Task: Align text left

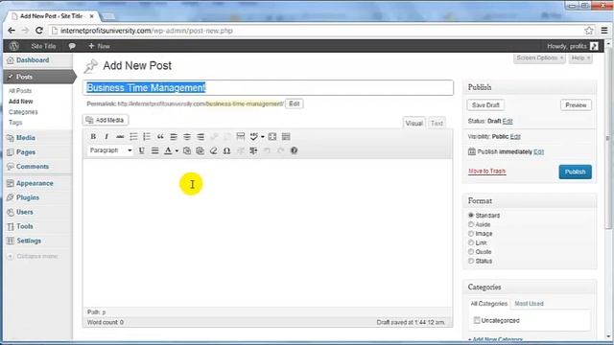Action: point(174,136)
